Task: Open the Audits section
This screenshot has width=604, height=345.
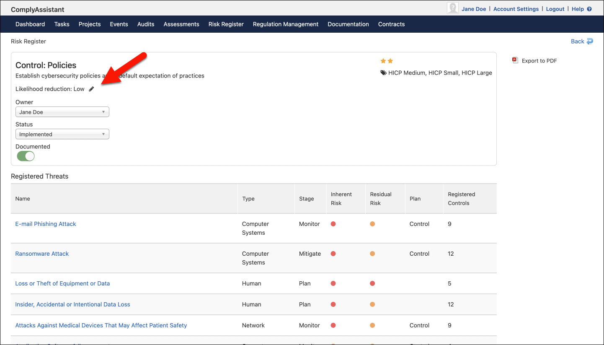Action: 146,24
